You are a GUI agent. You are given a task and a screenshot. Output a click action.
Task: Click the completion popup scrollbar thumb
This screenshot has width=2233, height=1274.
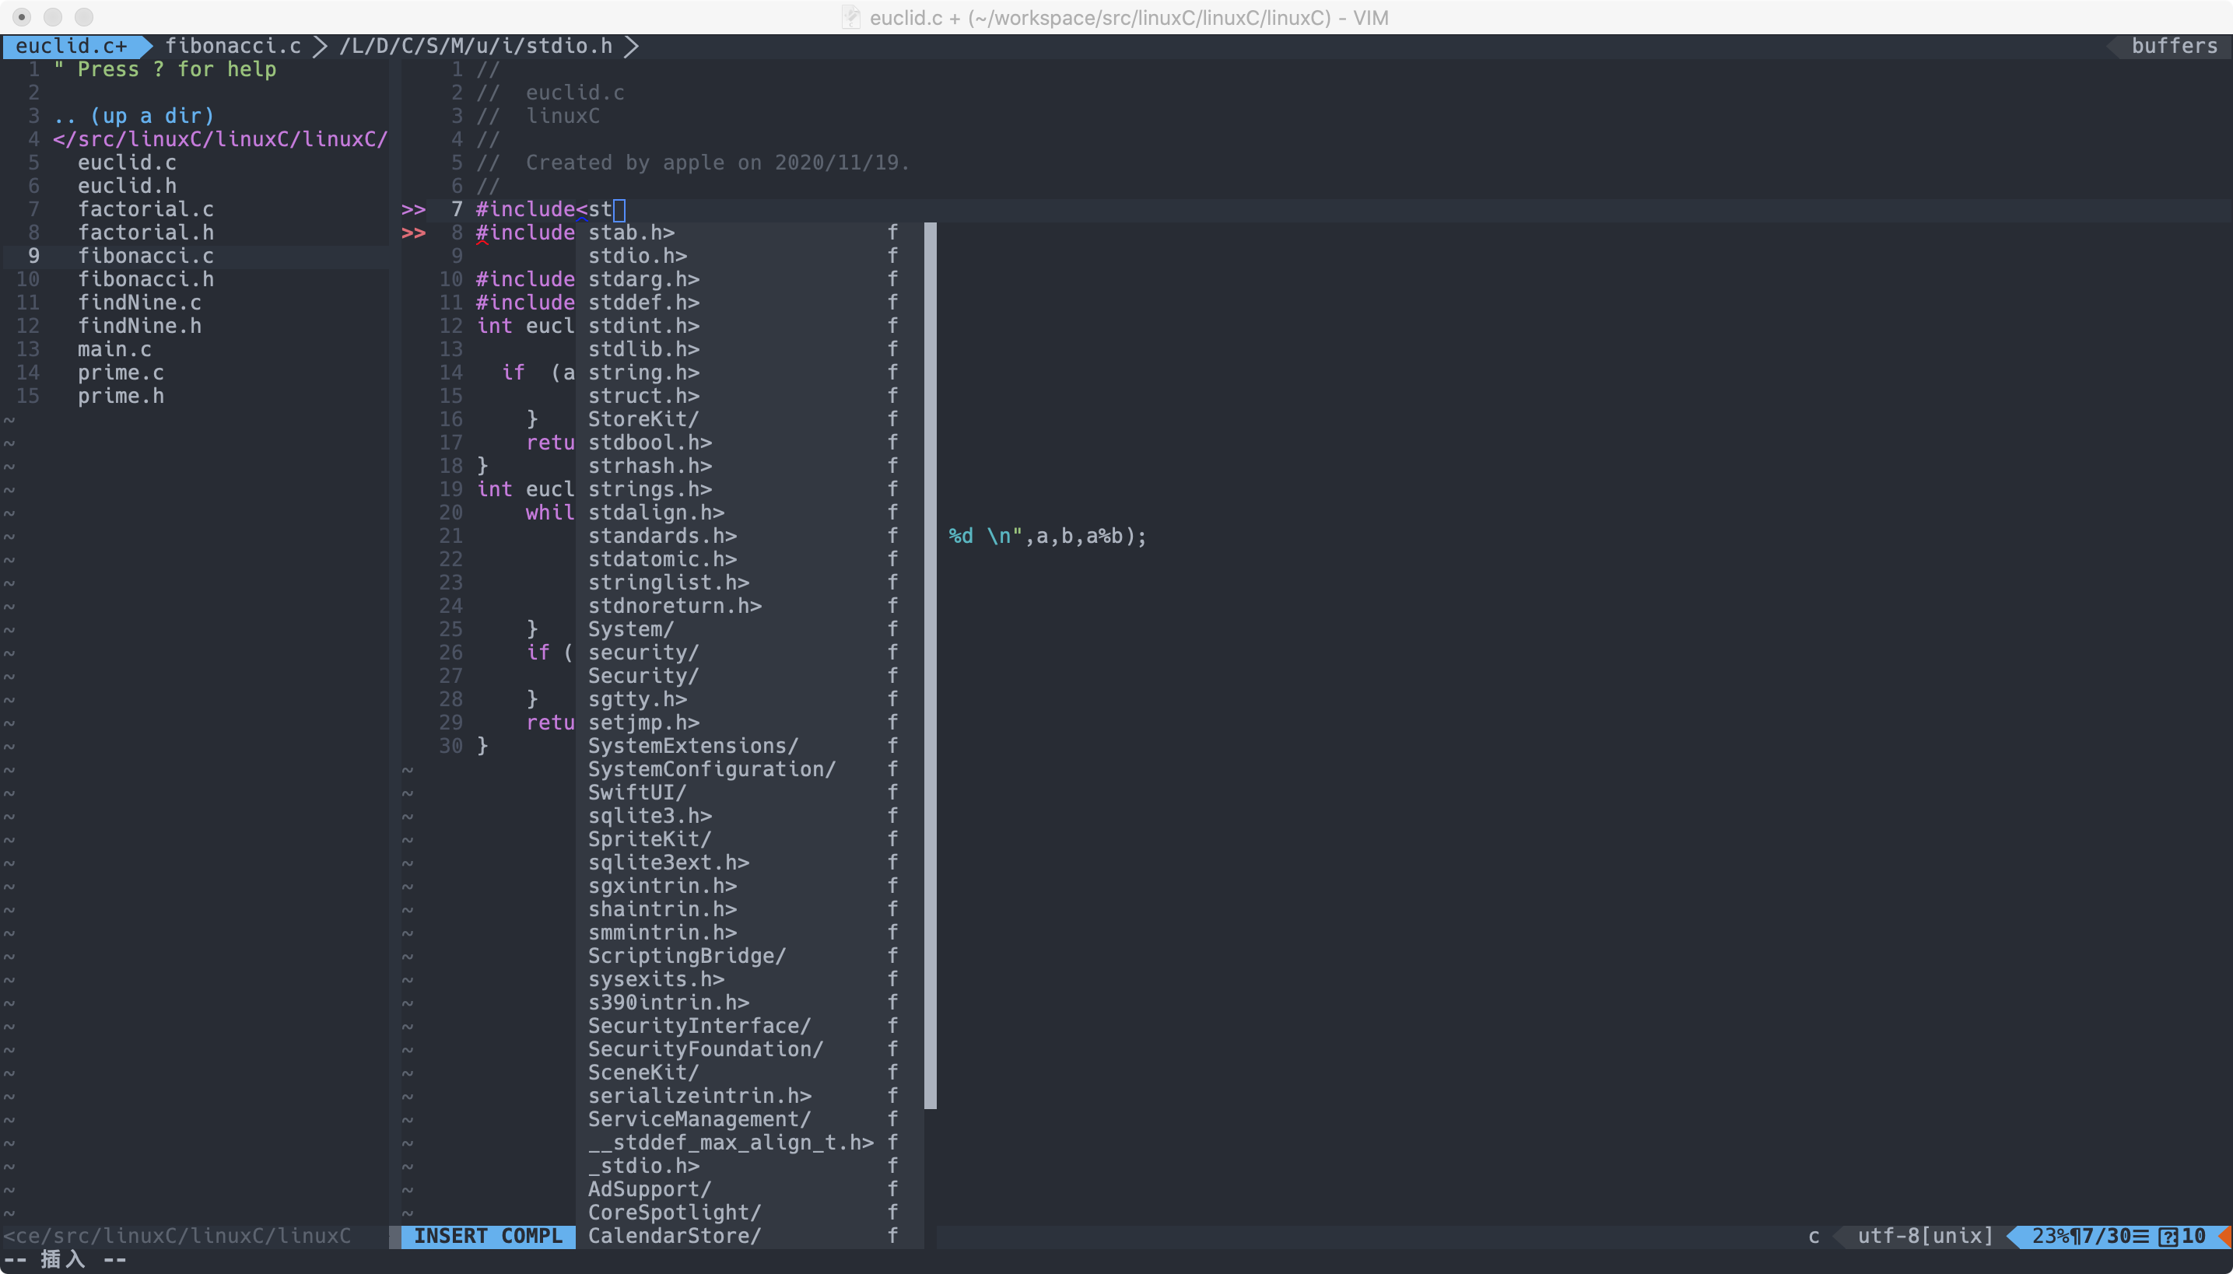click(x=931, y=665)
